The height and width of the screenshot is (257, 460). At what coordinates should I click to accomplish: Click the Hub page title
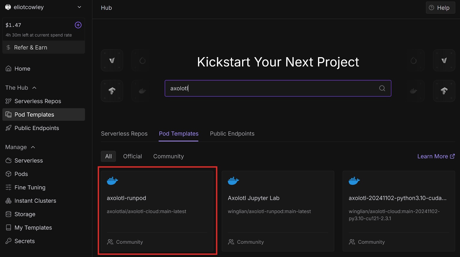(106, 8)
